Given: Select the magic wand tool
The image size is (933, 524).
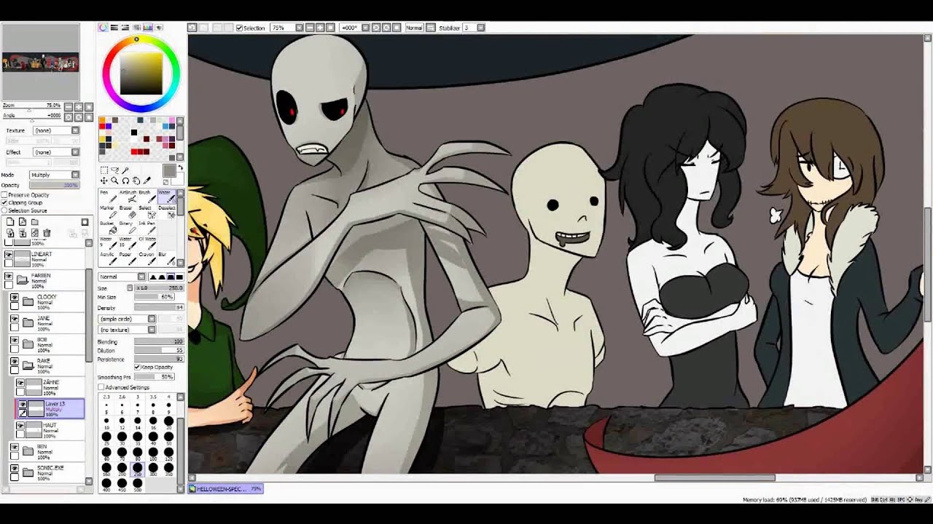Looking at the screenshot, I should pos(125,170).
